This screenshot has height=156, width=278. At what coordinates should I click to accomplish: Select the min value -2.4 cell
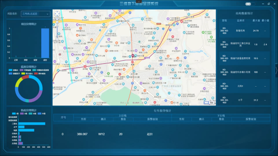coord(265,45)
